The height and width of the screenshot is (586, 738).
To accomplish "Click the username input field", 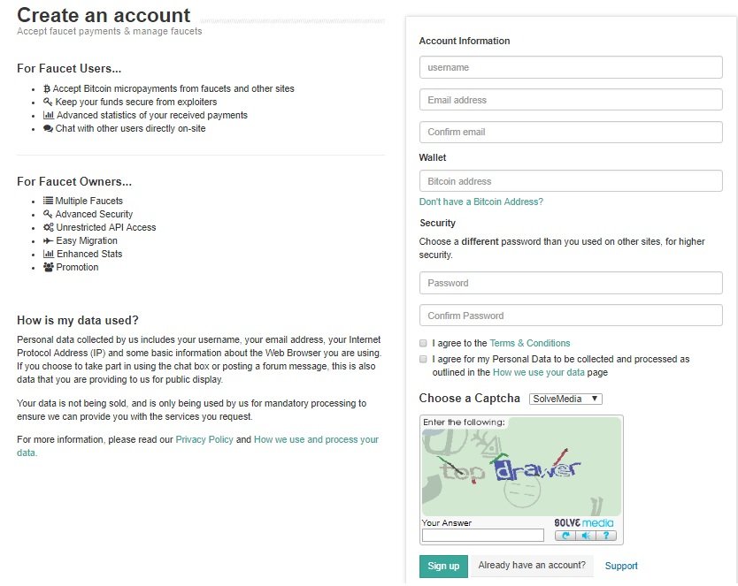I will click(571, 67).
